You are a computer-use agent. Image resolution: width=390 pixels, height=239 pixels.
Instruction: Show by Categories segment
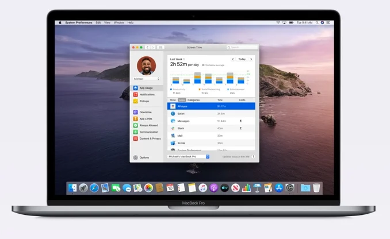coord(193,100)
